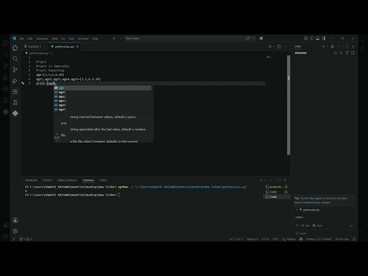The height and width of the screenshot is (276, 368).
Task: Click Python 3.12 interpreter in status bar
Action: click(x=319, y=239)
